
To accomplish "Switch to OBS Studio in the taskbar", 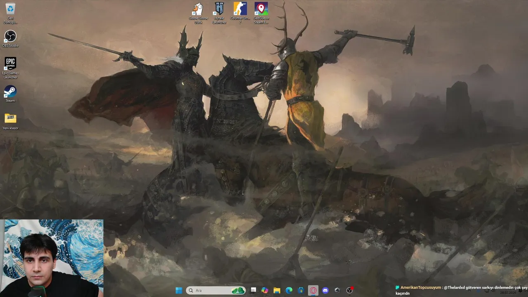I will pos(349,290).
